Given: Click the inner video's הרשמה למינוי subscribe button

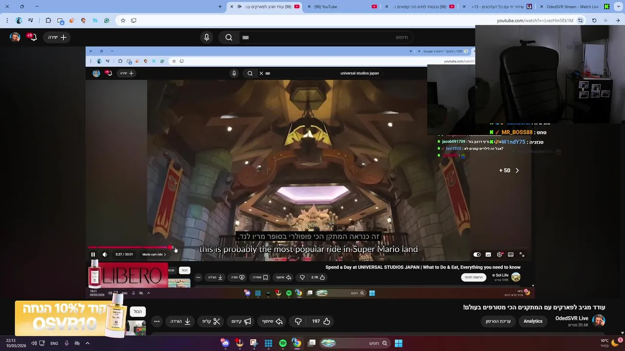Looking at the screenshot, I should coord(474,277).
